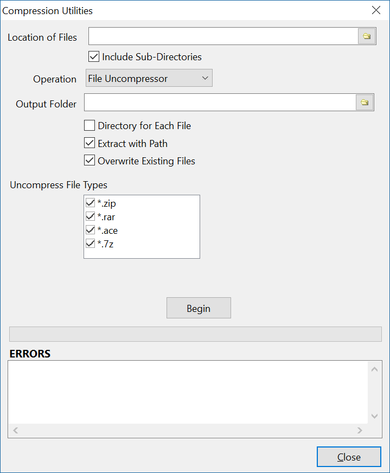Toggle the *.7z file type
Screen dimensions: 390x473
click(90, 244)
